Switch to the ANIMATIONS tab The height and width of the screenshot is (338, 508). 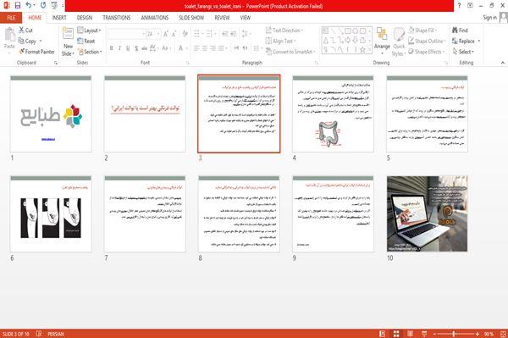click(x=155, y=18)
